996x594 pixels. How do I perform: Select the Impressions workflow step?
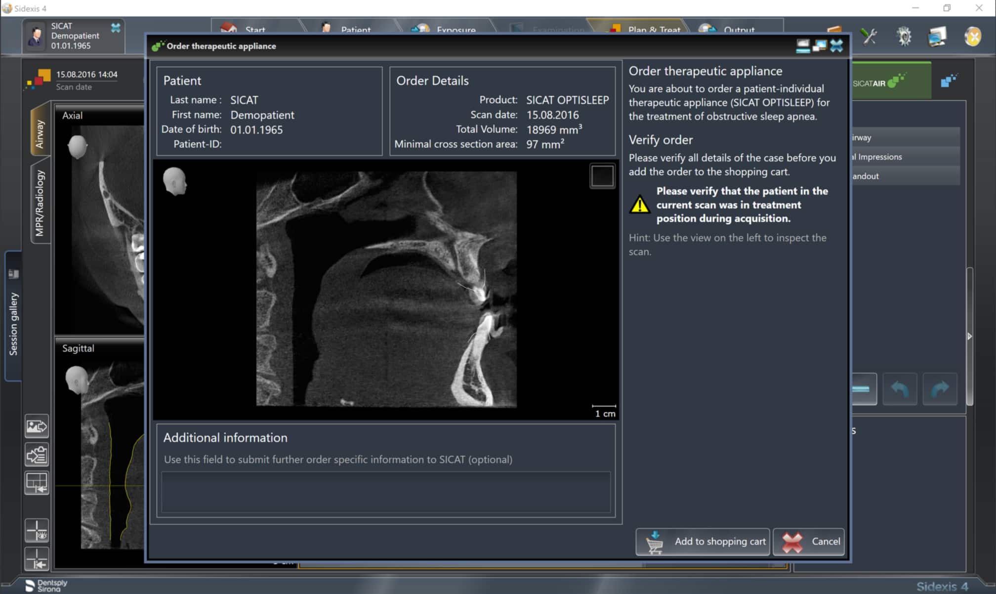pos(906,157)
